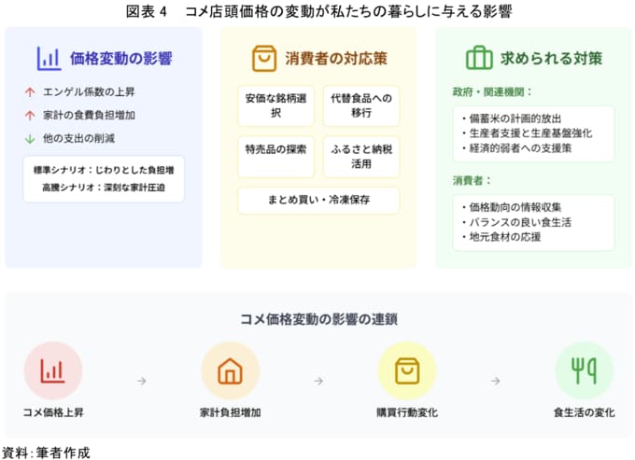Select the まとめ買い・冷凍保存 card
The height and width of the screenshot is (460, 635).
click(x=318, y=201)
